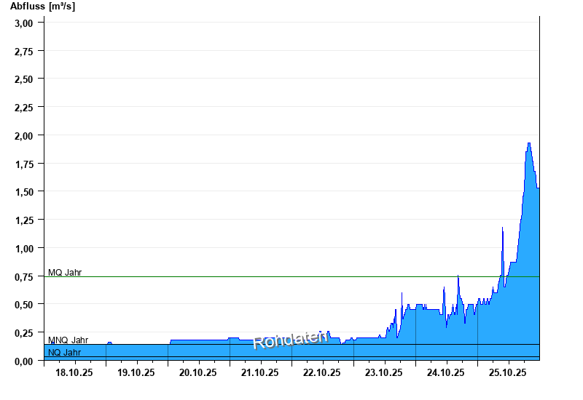Click the 'MNQ Jahr' reference line label
This screenshot has height=400, width=583.
[x=69, y=340]
